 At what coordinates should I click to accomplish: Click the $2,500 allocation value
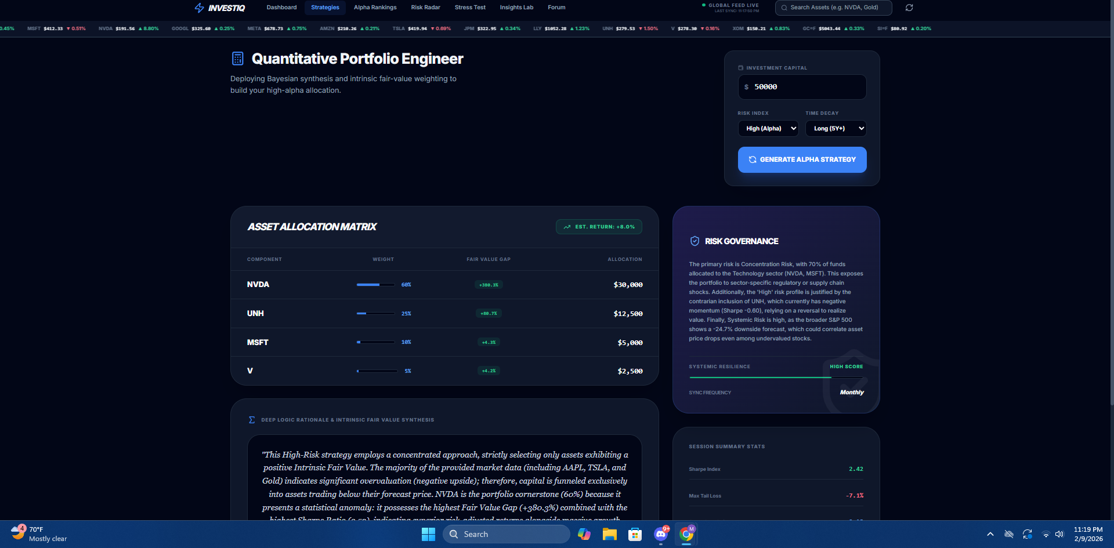630,371
